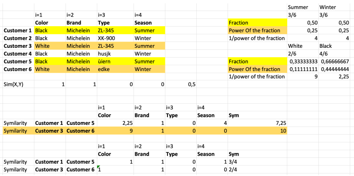The image size is (354, 176).
Task: Select the Winter header in top right
Action: pyautogui.click(x=335, y=7)
